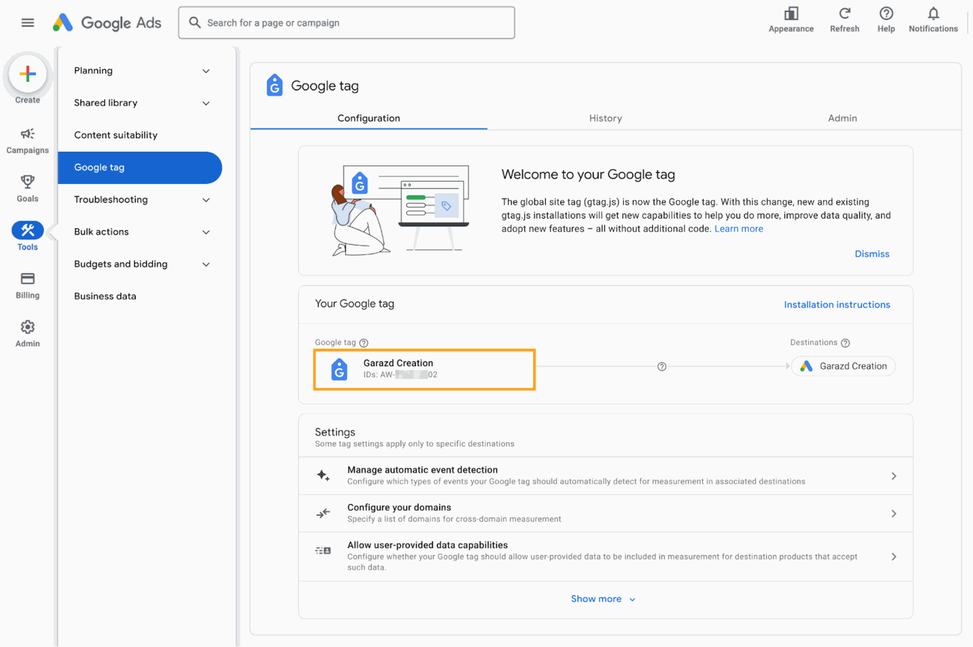Click the help icon beside Google tag label
This screenshot has width=973, height=647.
[x=364, y=343]
